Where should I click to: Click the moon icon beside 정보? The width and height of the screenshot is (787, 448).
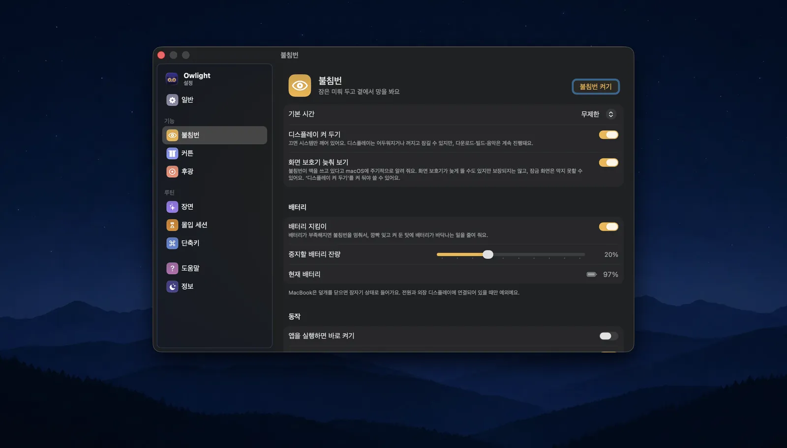(x=172, y=286)
